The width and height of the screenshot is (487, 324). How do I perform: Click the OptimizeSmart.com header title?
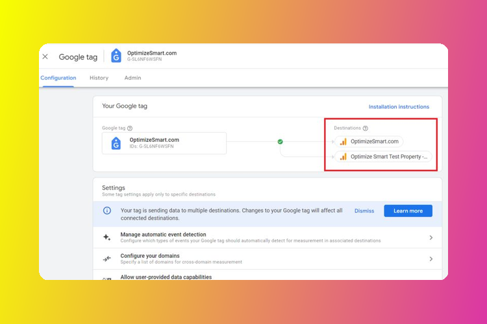coord(152,53)
